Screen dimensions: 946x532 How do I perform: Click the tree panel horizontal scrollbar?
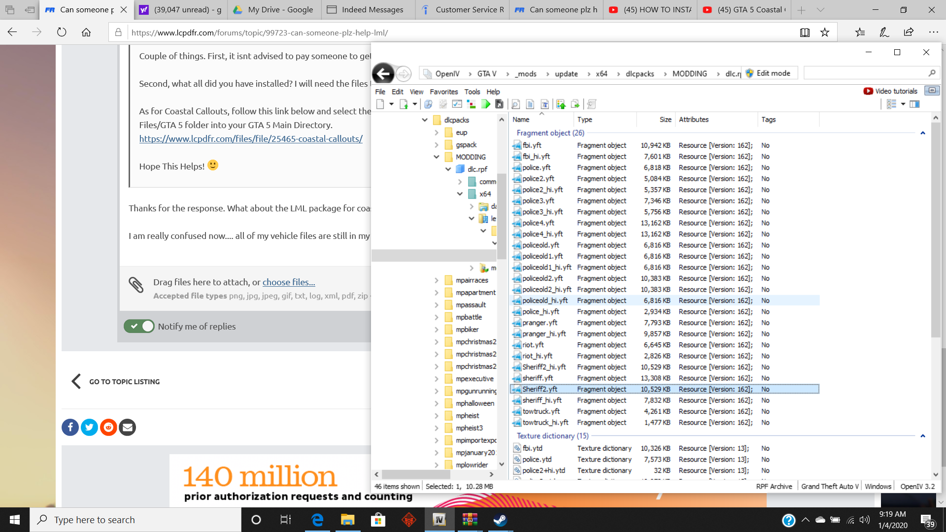(417, 474)
